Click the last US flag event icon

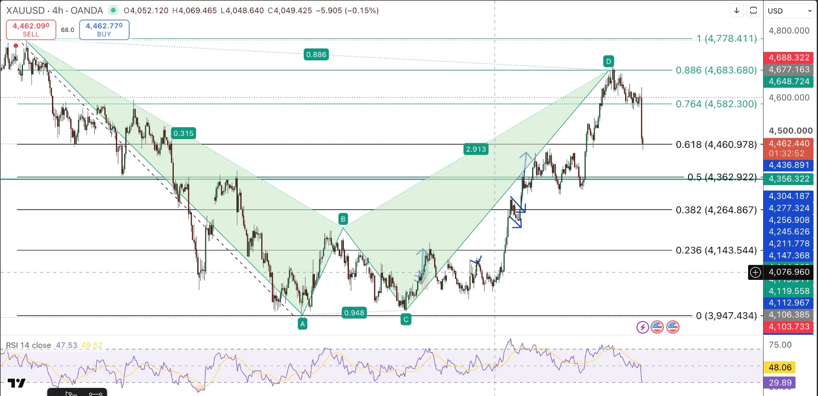coord(673,327)
